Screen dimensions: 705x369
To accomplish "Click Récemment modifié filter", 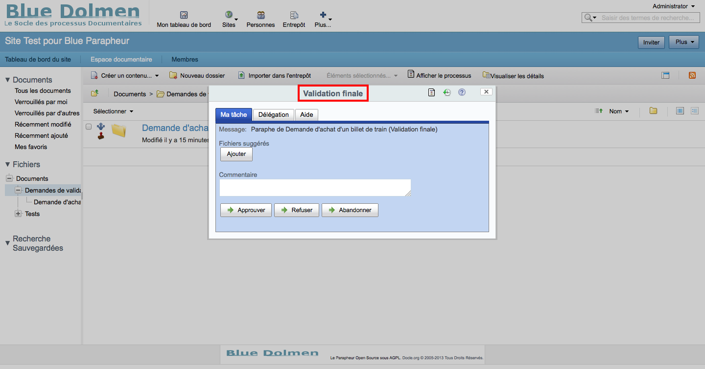I will tap(43, 124).
